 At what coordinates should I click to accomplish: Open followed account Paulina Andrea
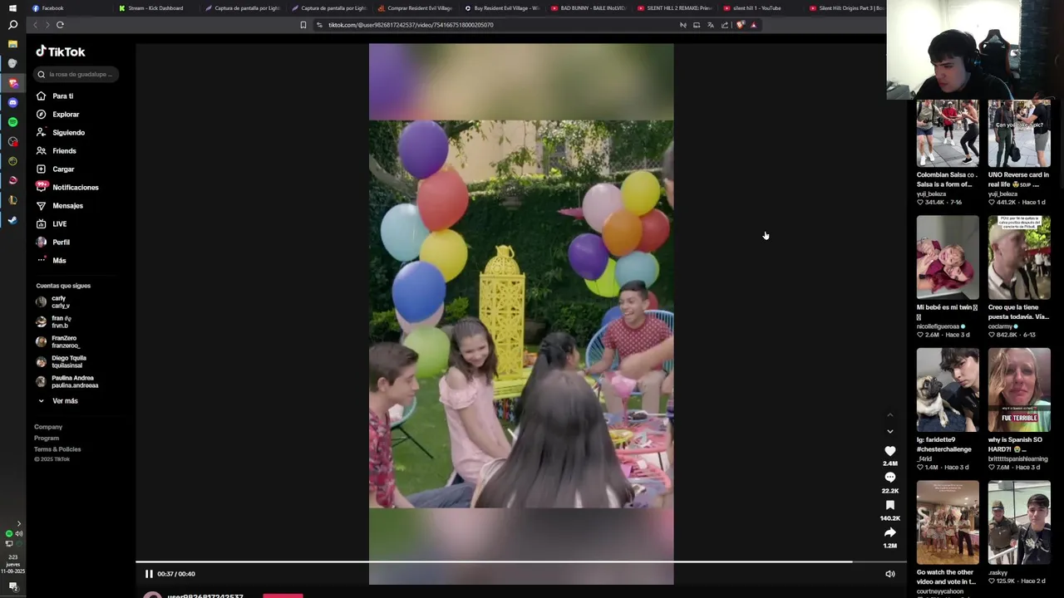66,381
